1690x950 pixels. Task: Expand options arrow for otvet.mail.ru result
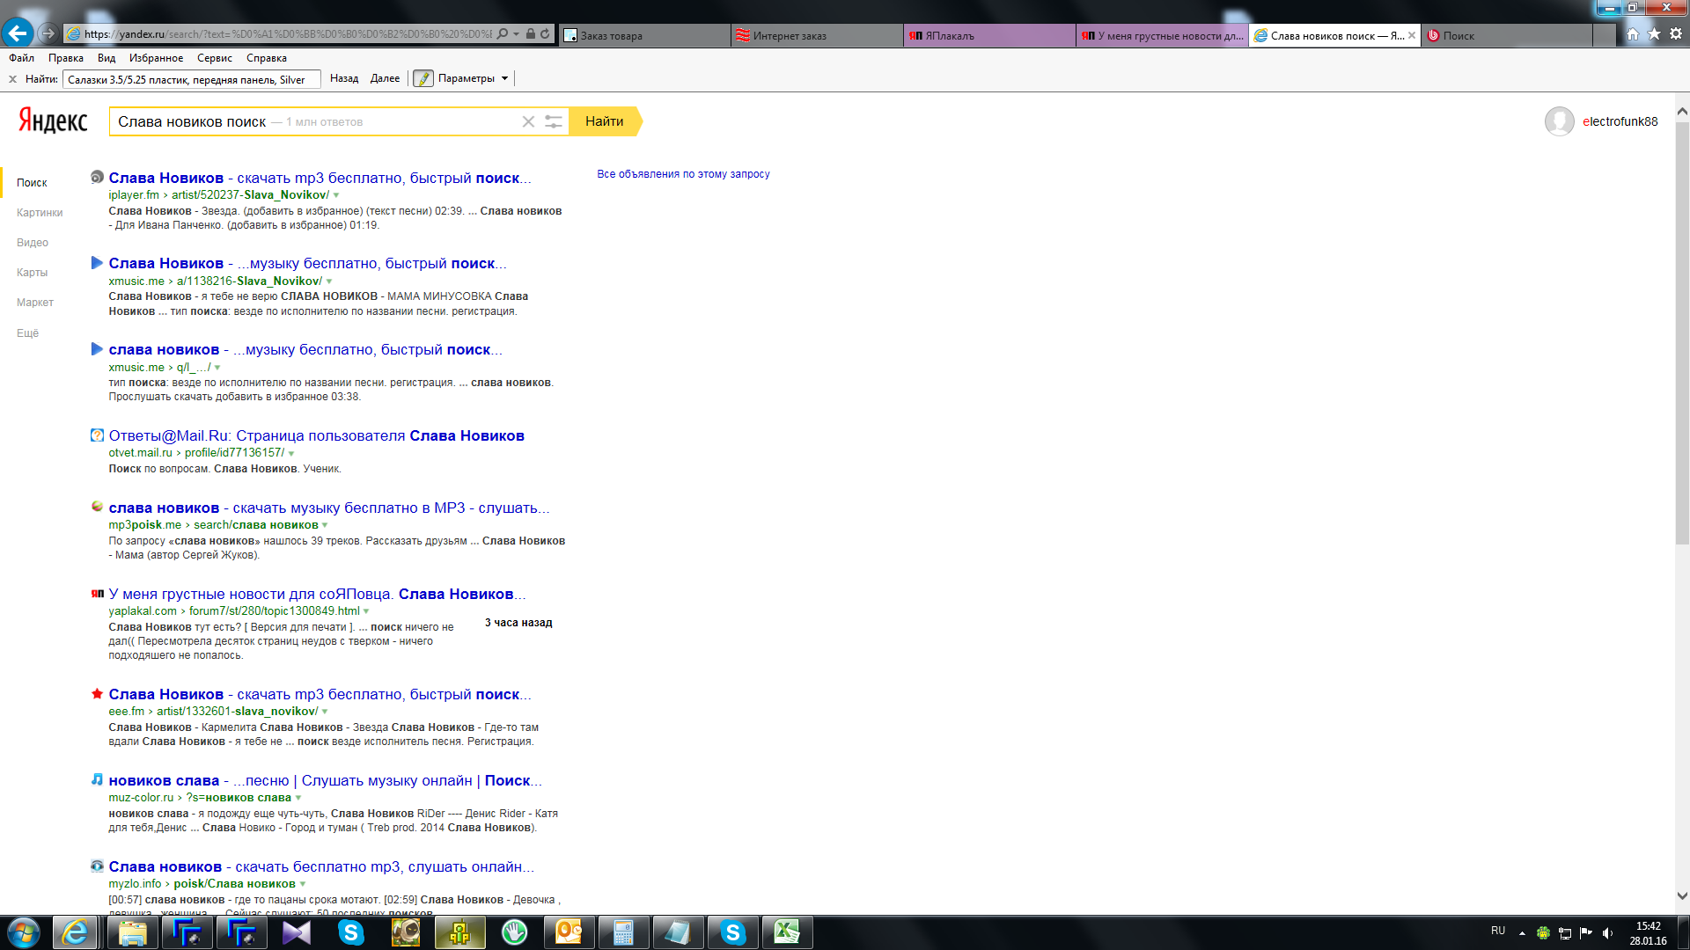[291, 454]
